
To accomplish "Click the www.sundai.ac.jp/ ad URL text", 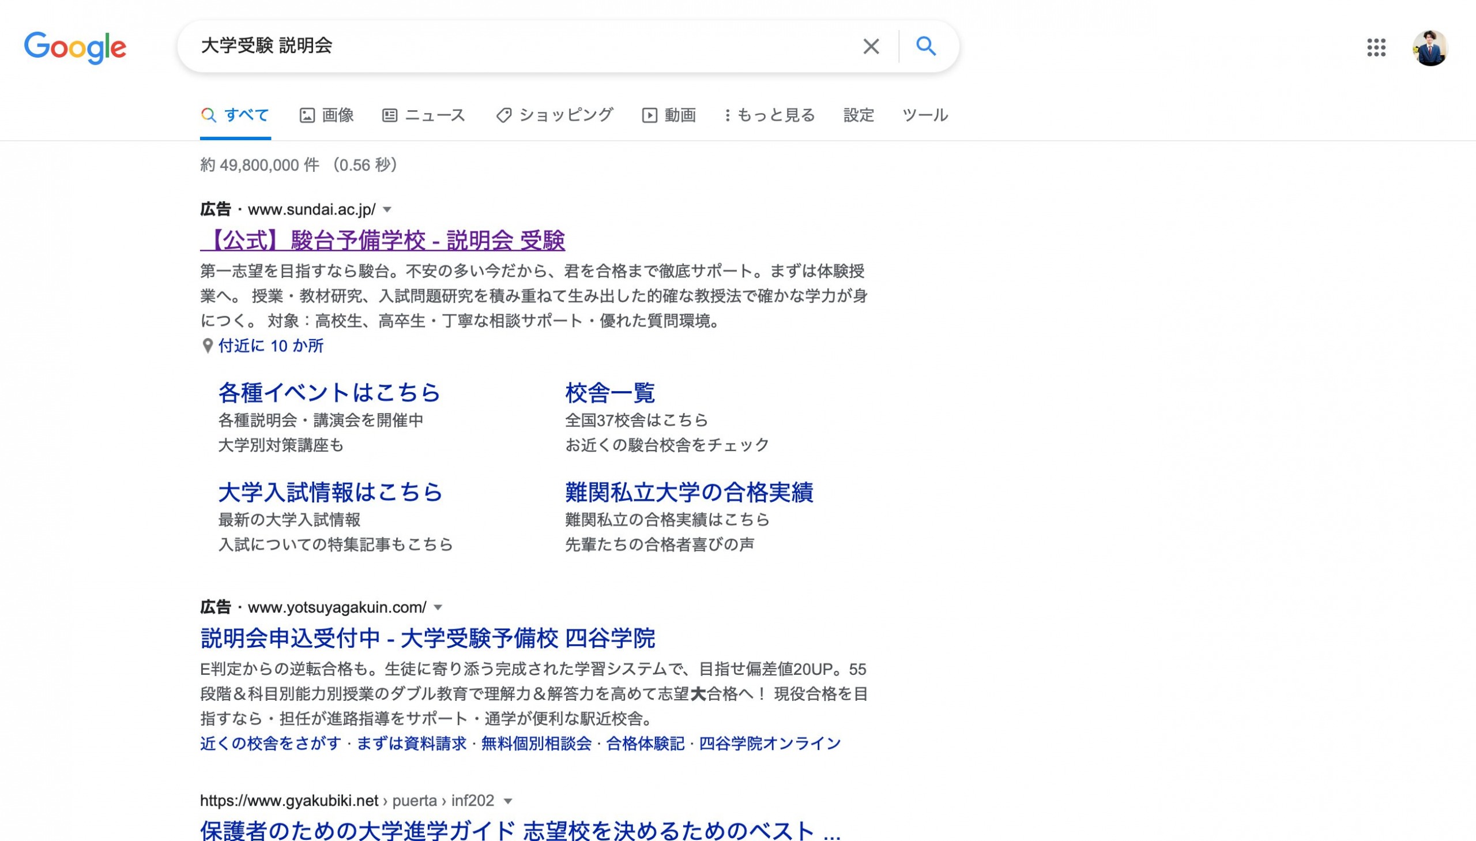I will (312, 209).
